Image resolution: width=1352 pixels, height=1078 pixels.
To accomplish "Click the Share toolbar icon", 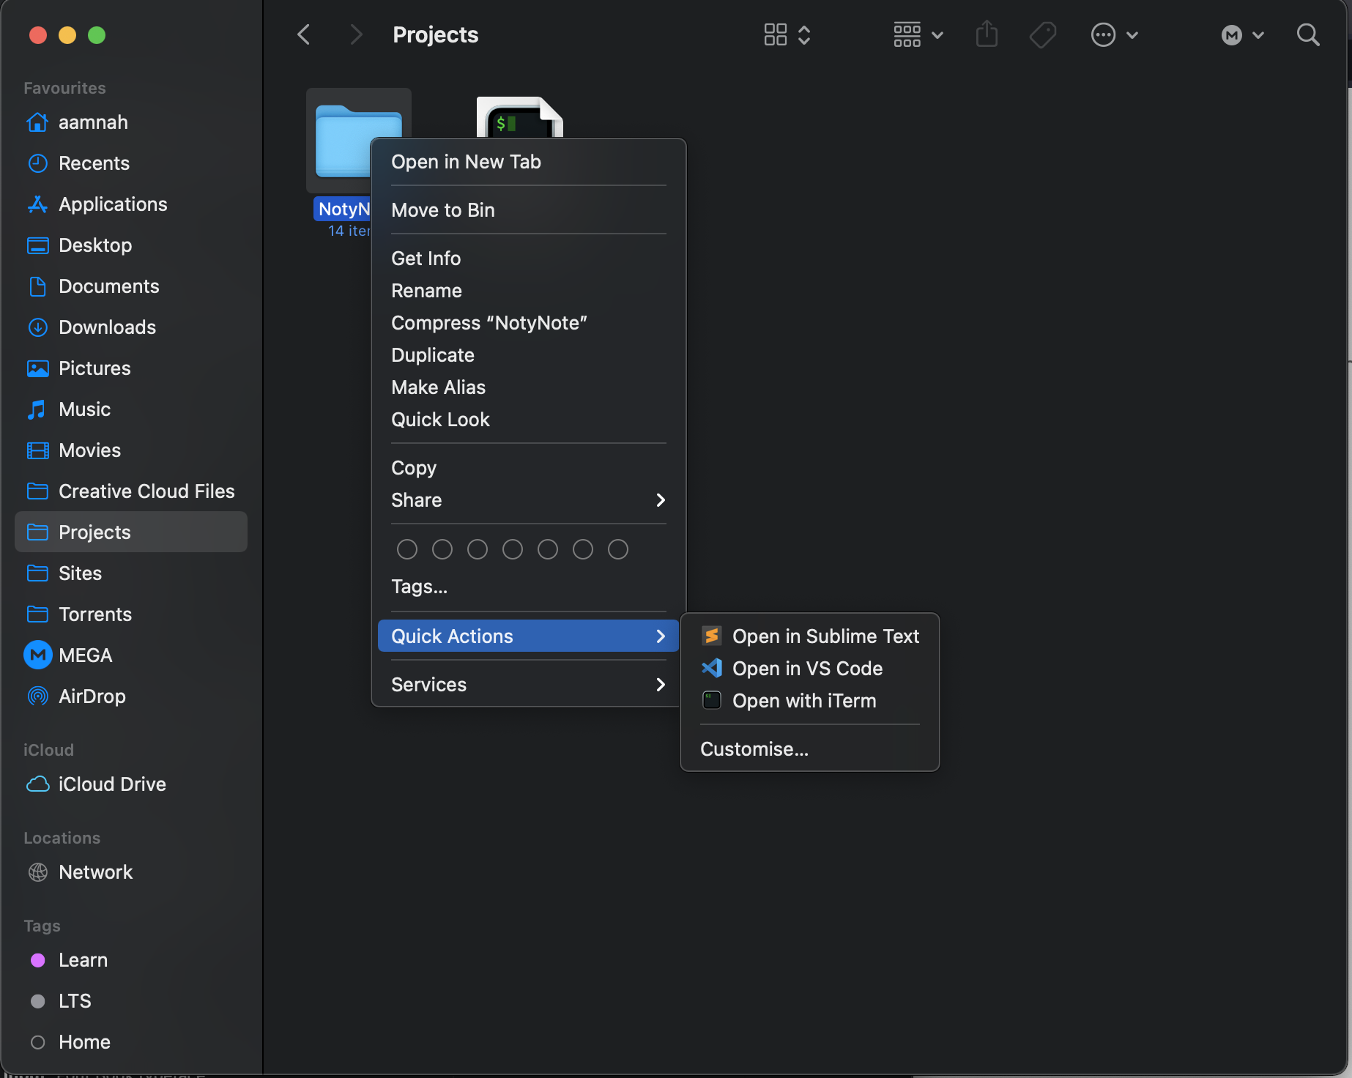I will pos(987,34).
